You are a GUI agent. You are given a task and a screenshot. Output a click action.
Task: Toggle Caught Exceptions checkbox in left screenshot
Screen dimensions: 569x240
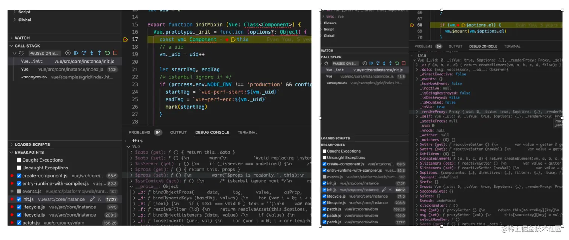(x=19, y=160)
